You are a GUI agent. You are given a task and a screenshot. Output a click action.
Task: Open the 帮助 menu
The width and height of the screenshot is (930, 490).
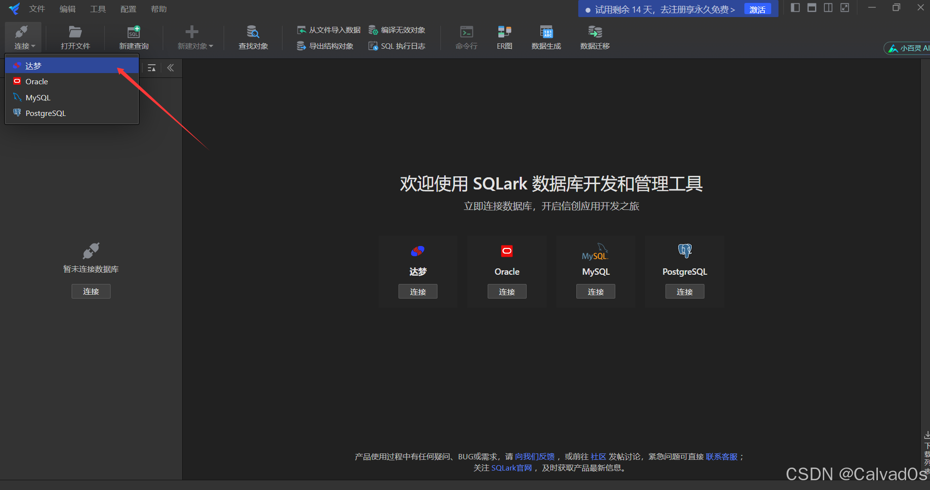click(x=159, y=9)
